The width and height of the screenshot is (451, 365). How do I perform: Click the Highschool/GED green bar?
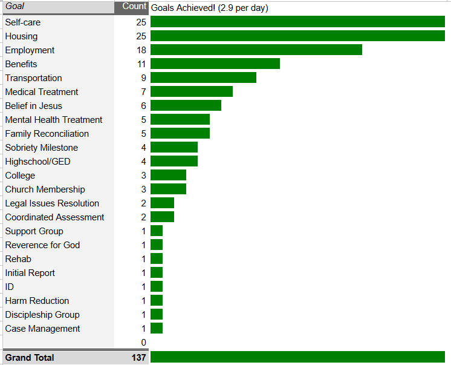tap(174, 161)
